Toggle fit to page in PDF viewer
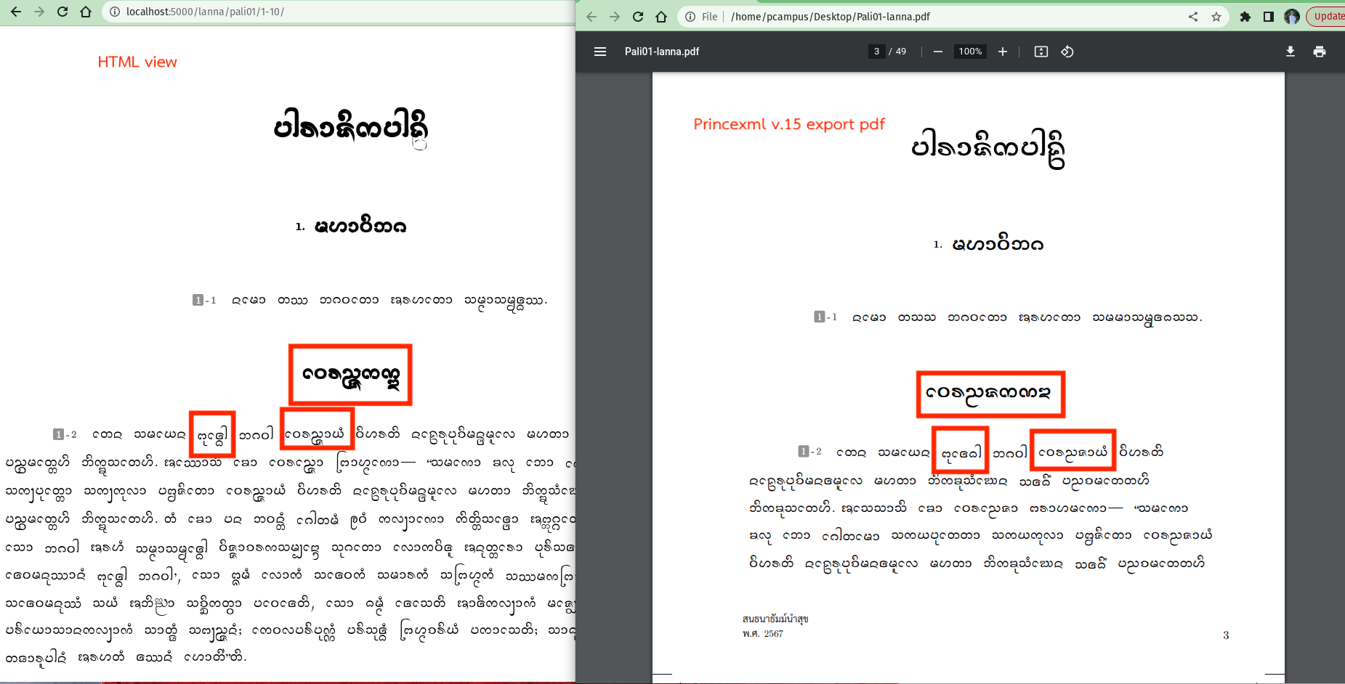 click(1041, 52)
